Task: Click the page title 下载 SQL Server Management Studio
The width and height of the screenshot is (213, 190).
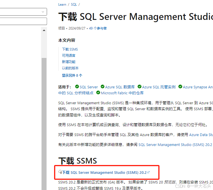Action: (136, 17)
